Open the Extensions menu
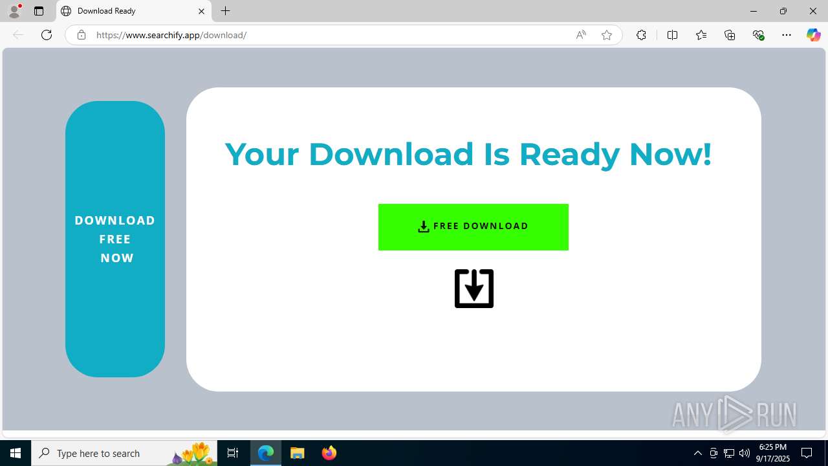 (x=641, y=35)
